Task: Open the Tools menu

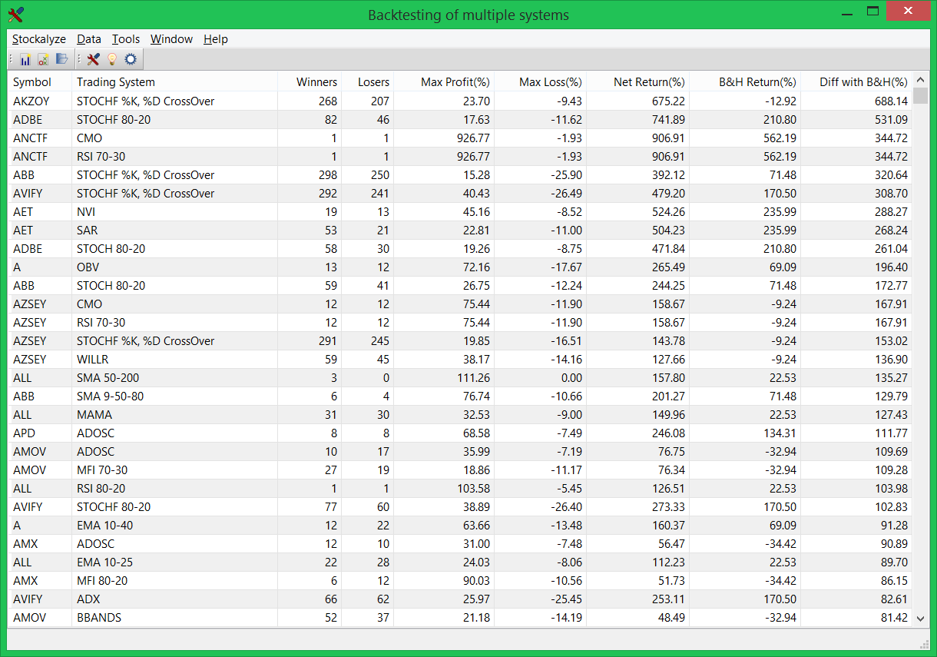Action: (x=125, y=39)
